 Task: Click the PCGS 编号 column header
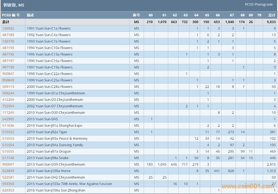[x=11, y=15]
